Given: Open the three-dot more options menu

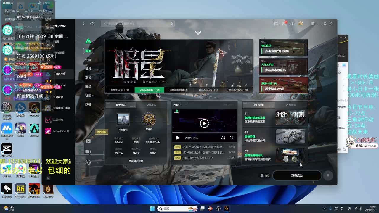Looking at the screenshot, I should [328, 176].
